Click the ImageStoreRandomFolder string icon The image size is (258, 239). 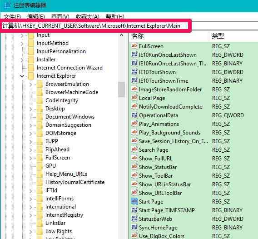(x=134, y=89)
